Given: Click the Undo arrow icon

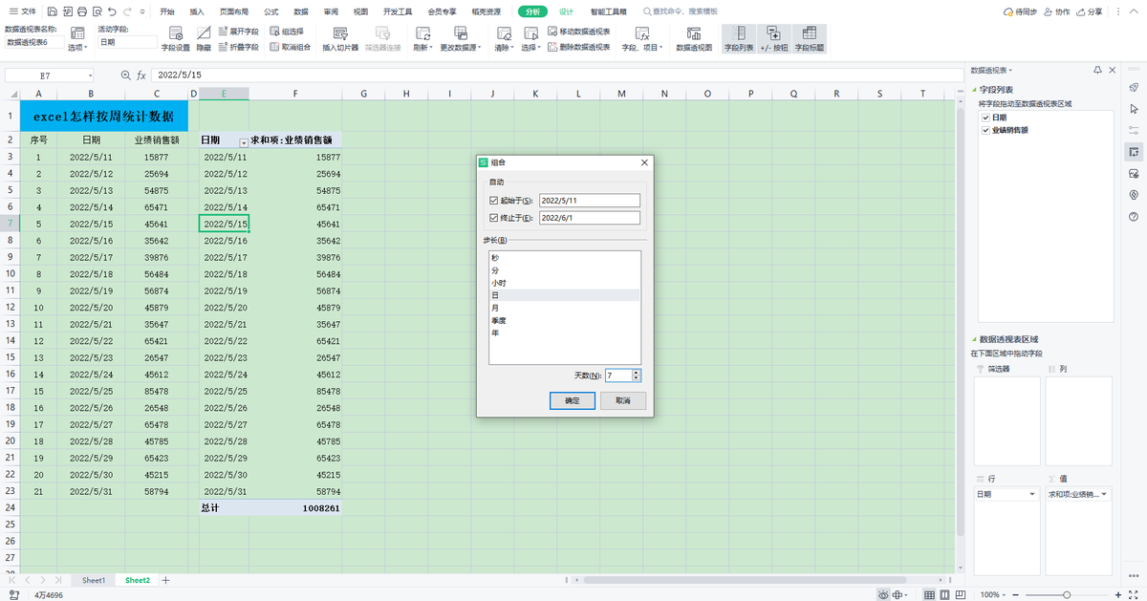Looking at the screenshot, I should [x=113, y=11].
